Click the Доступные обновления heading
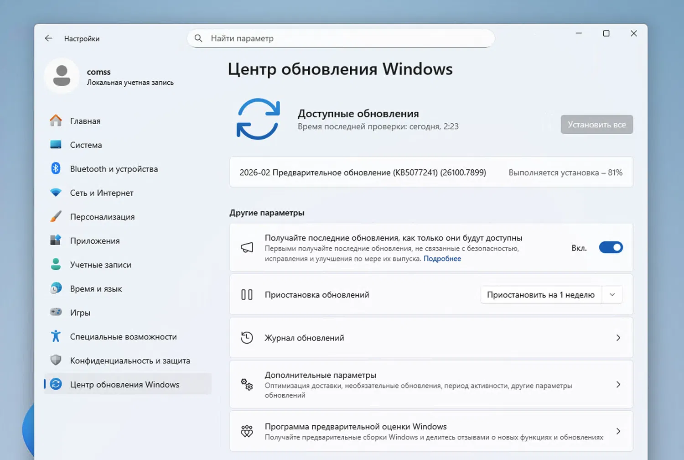Viewport: 684px width, 460px height. 358,114
